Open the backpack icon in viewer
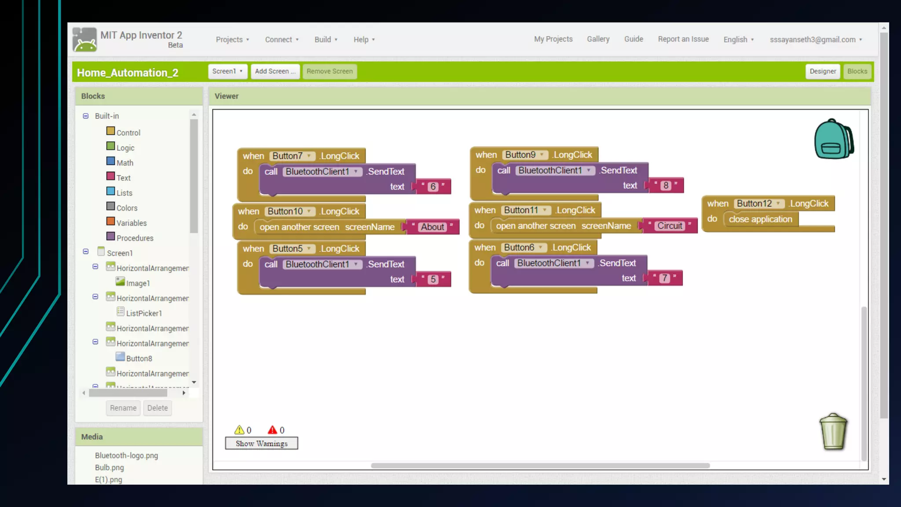 (833, 139)
